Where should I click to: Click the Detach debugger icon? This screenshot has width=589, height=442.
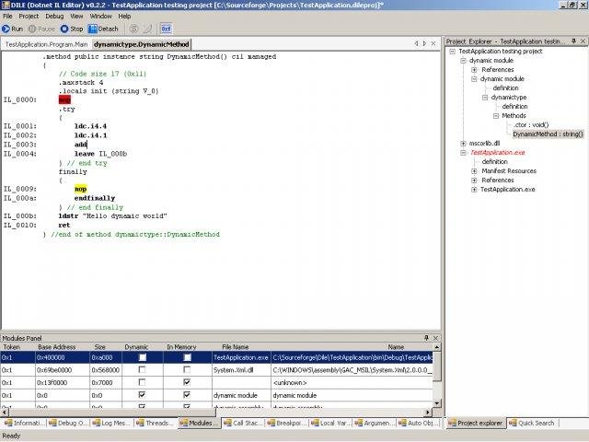(92, 29)
